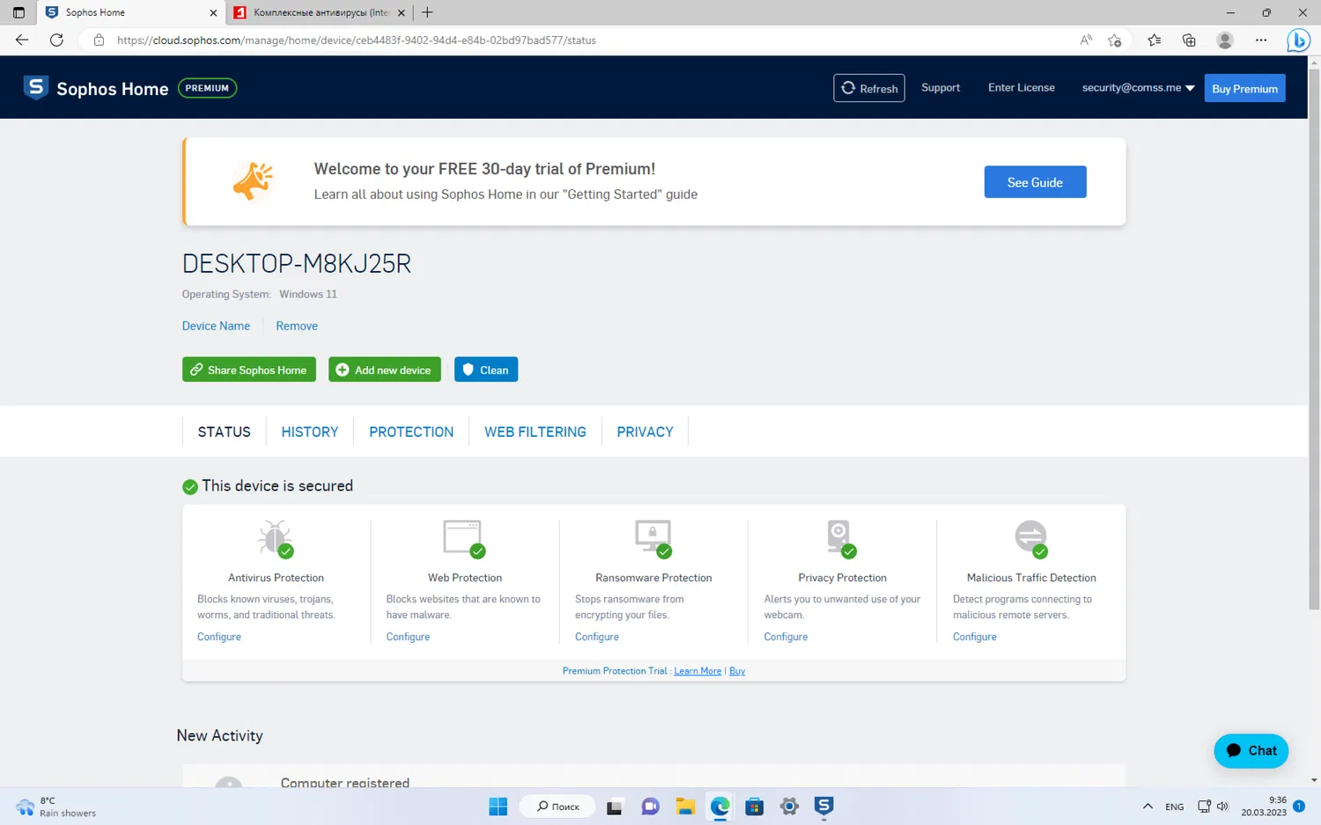1321x825 pixels.
Task: Open Task View in the taskbar
Action: point(615,807)
